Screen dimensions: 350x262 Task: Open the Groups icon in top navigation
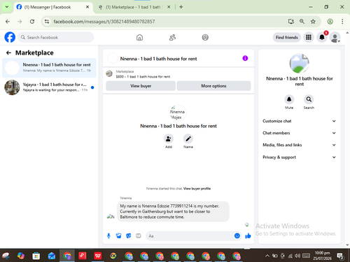click(205, 37)
